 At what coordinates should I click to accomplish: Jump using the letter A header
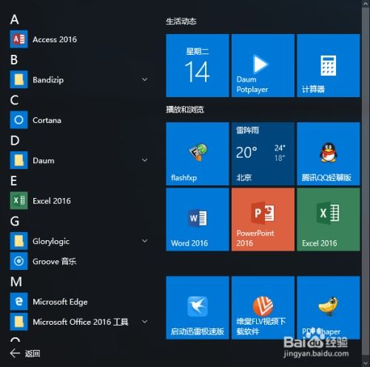point(15,19)
